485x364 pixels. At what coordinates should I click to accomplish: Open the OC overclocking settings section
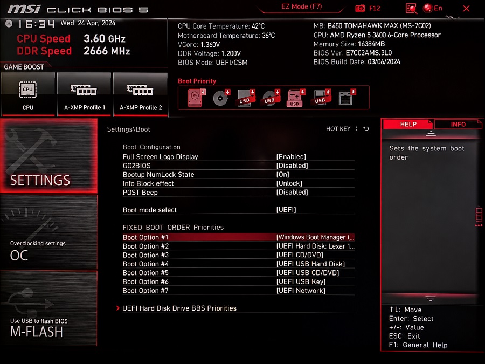[x=49, y=232]
